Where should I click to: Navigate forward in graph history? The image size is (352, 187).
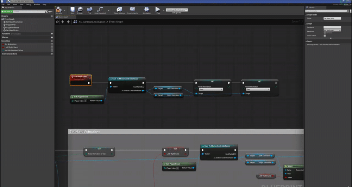pyautogui.click(x=69, y=22)
